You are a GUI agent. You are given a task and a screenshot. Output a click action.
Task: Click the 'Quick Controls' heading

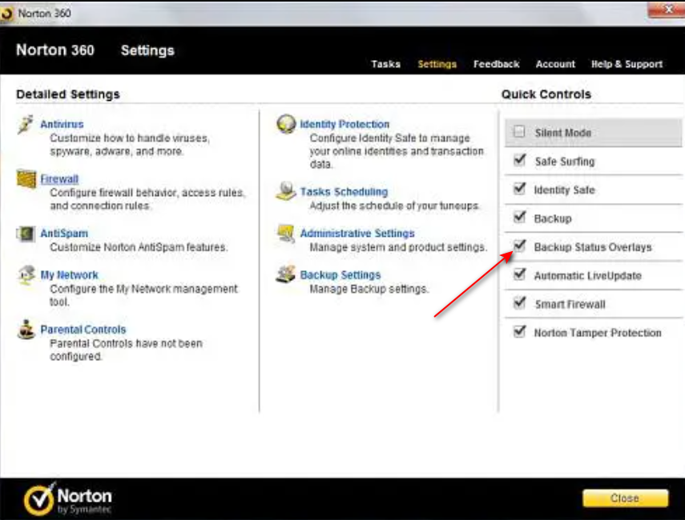(546, 94)
